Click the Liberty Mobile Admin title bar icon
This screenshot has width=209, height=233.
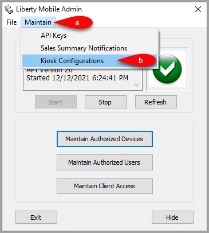coord(9,9)
